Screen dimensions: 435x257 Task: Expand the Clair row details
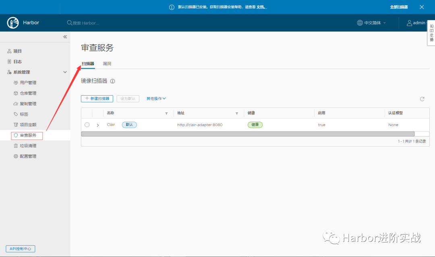click(x=97, y=125)
